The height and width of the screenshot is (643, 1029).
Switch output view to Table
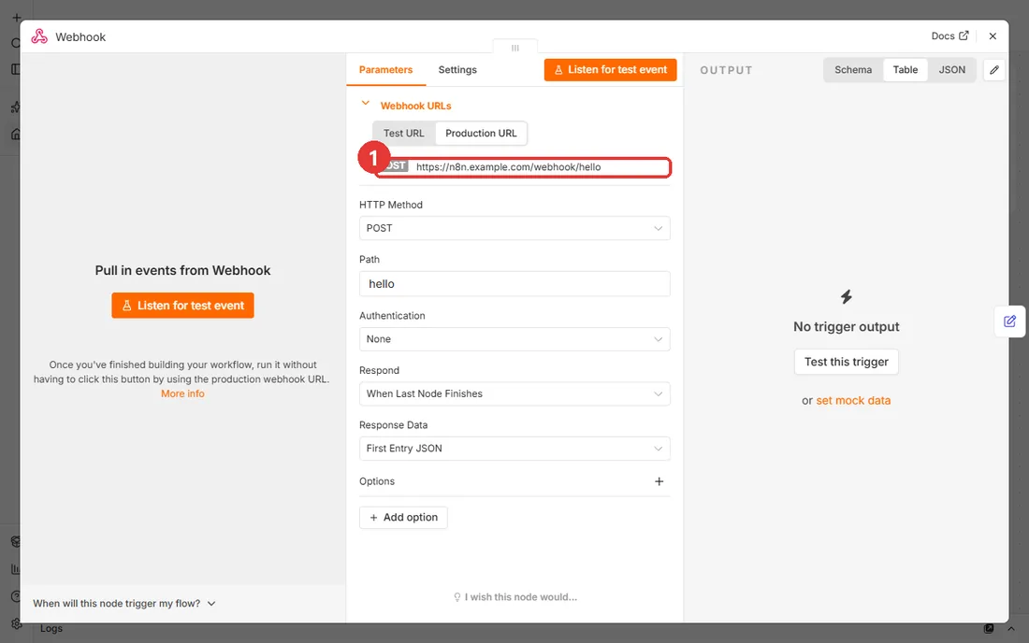click(905, 69)
